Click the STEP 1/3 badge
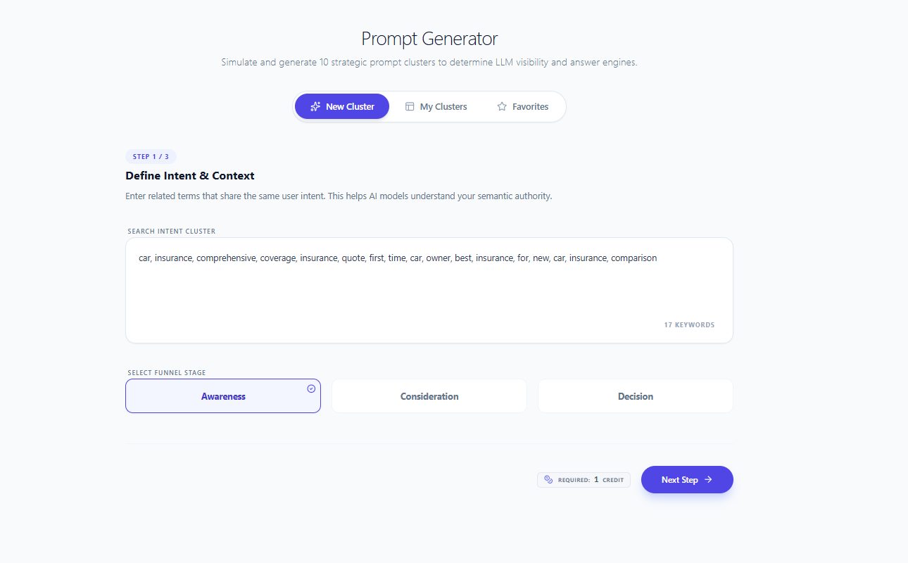The height and width of the screenshot is (563, 908). (151, 156)
